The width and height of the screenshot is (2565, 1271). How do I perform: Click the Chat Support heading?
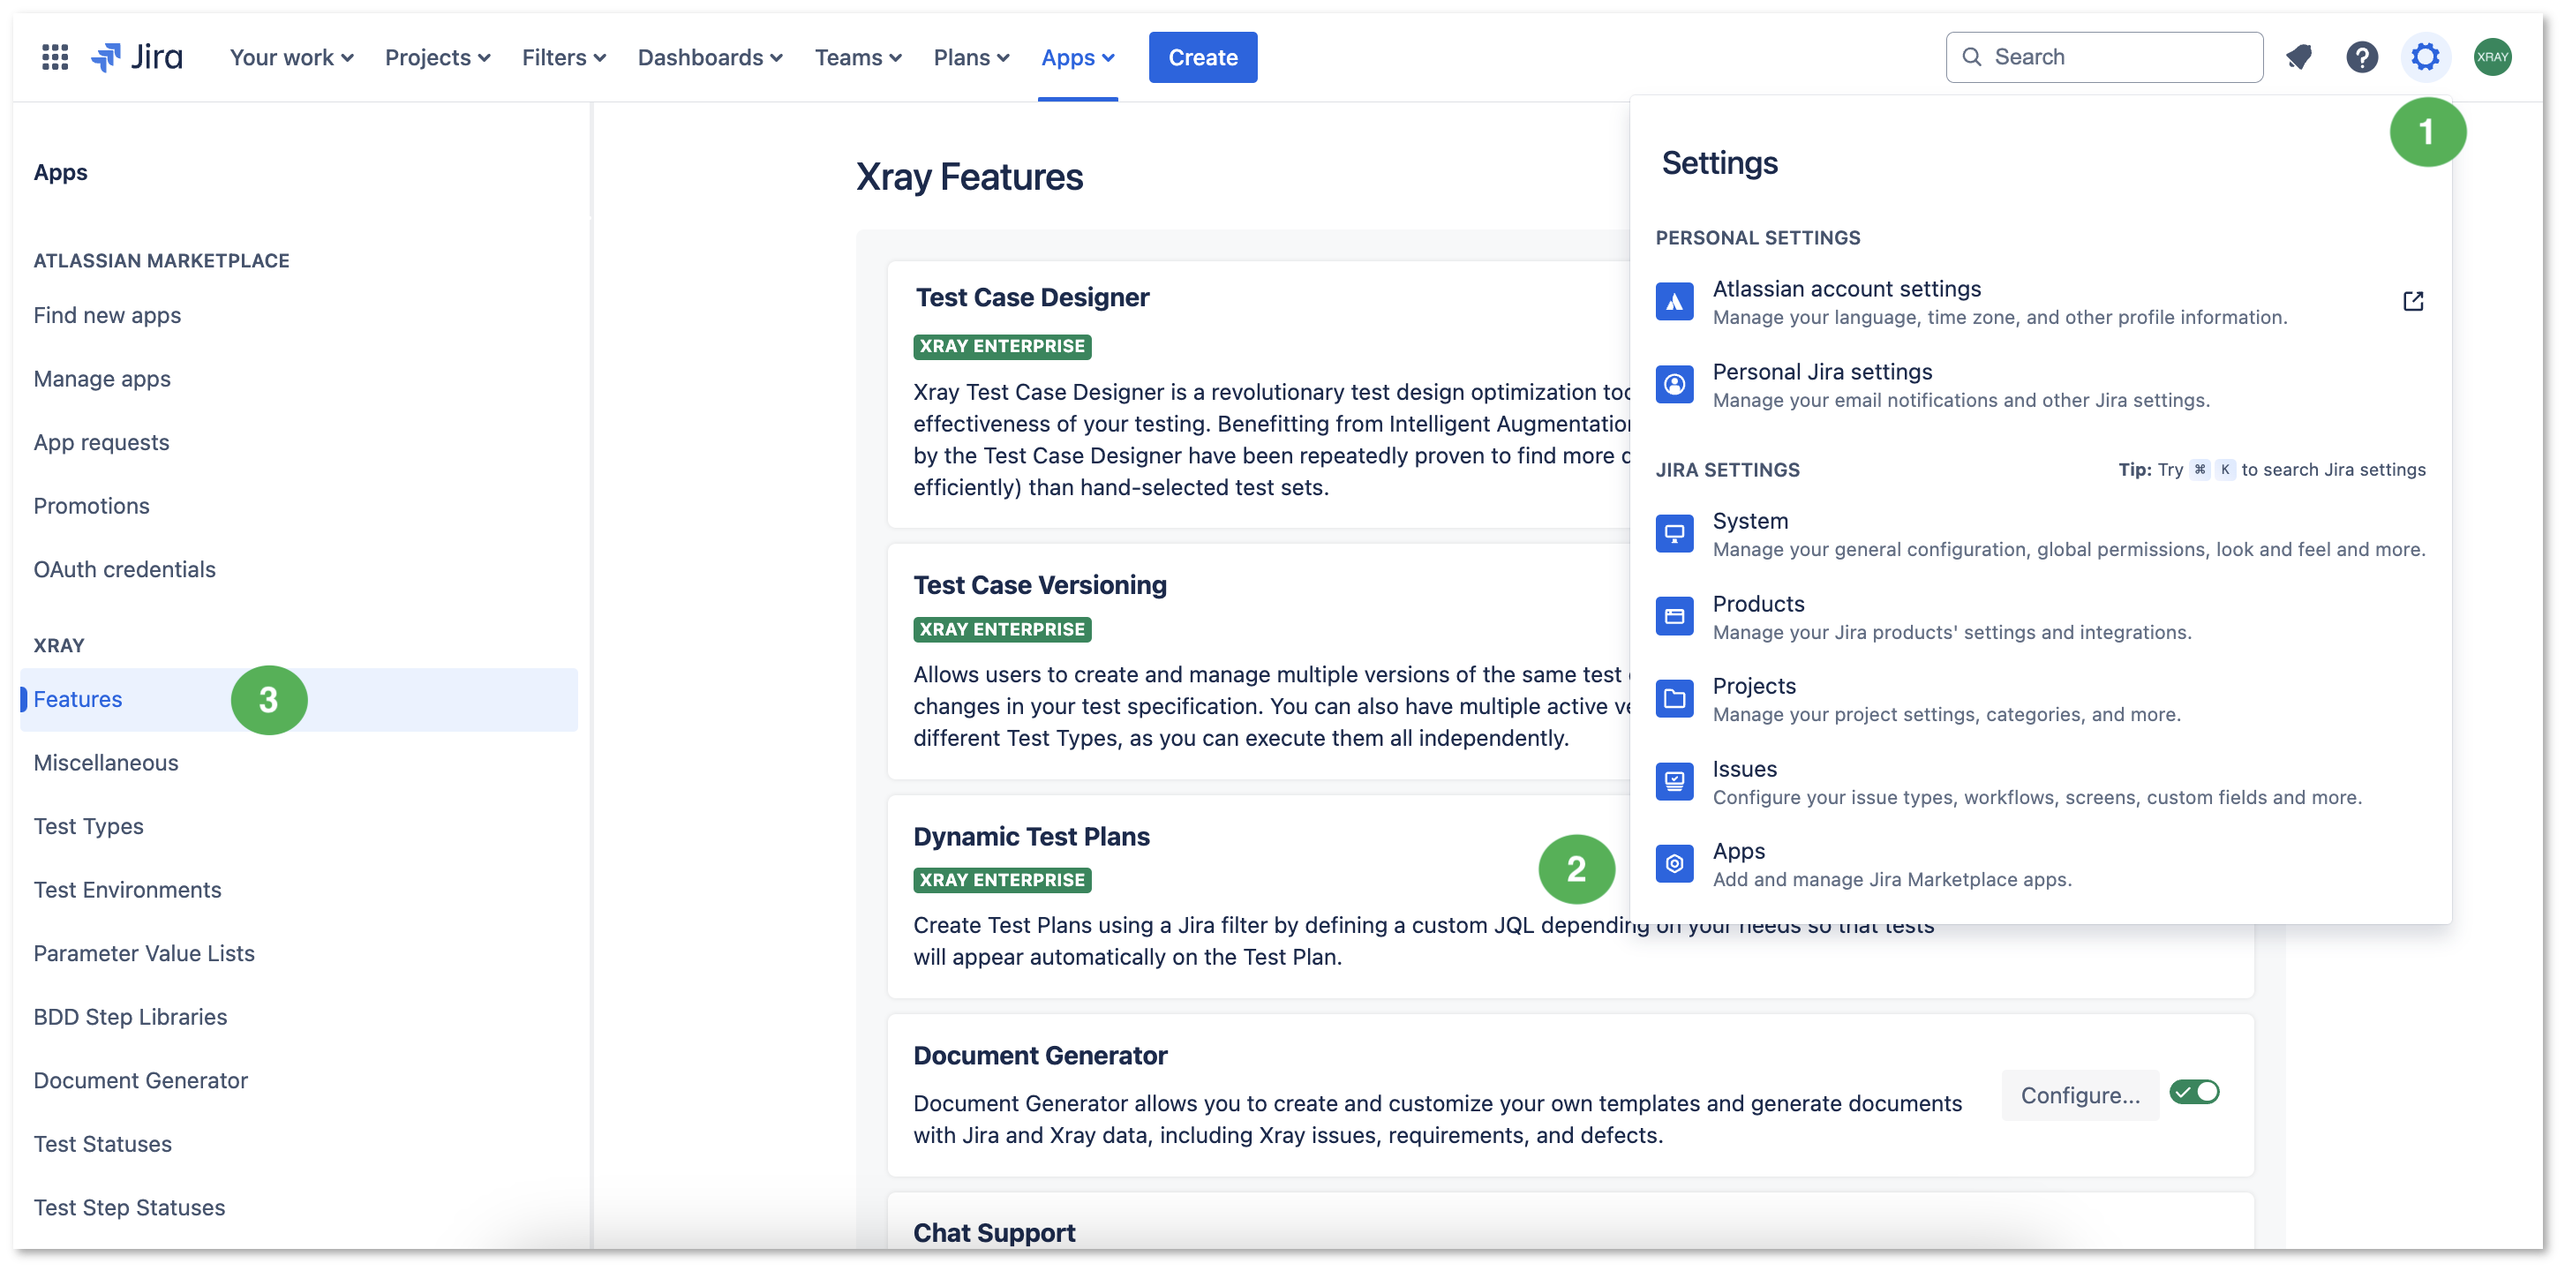[x=994, y=1232]
